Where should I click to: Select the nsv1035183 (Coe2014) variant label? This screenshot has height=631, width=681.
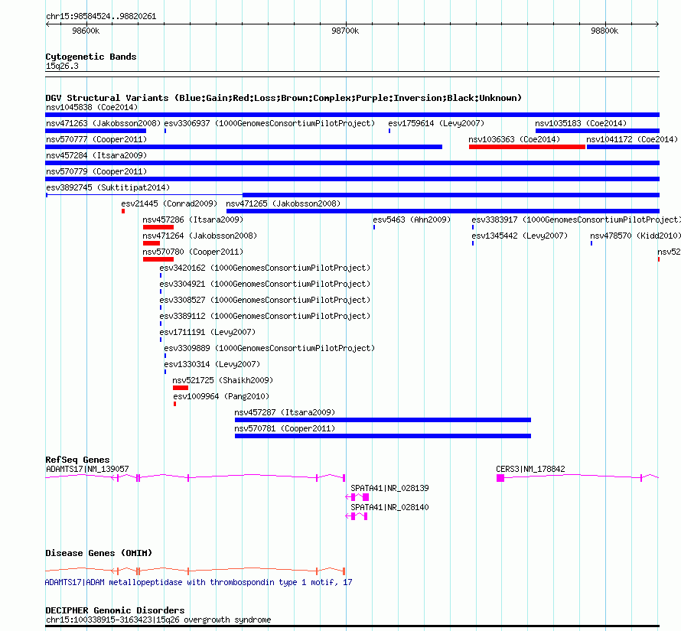tap(581, 123)
